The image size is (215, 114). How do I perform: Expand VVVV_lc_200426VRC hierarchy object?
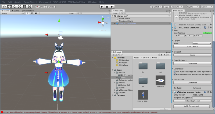tap(115, 24)
